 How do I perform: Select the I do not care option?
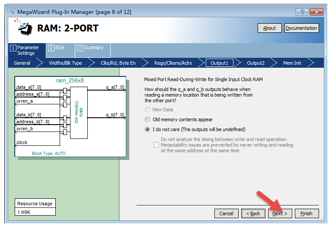[x=147, y=129]
